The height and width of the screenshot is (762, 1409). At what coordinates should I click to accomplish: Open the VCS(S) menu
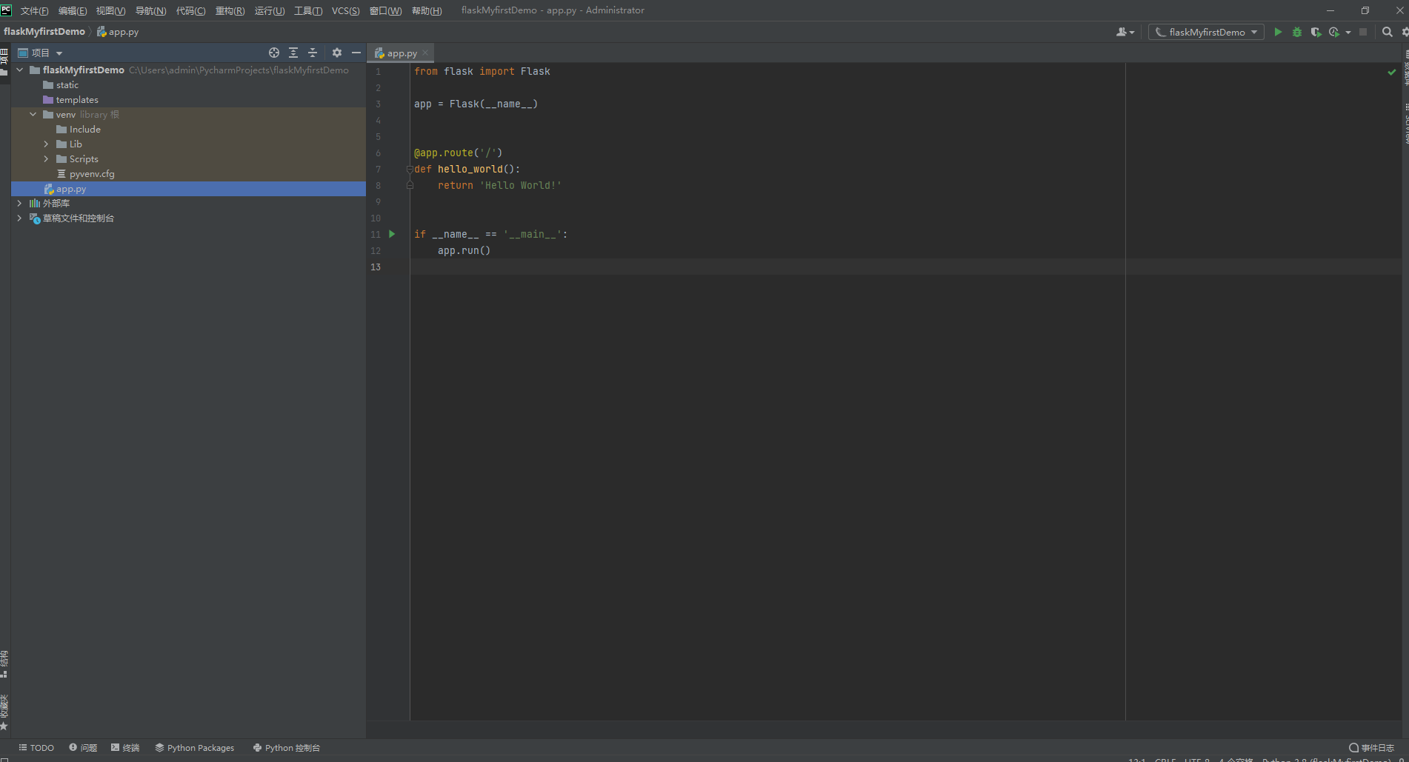click(x=345, y=10)
